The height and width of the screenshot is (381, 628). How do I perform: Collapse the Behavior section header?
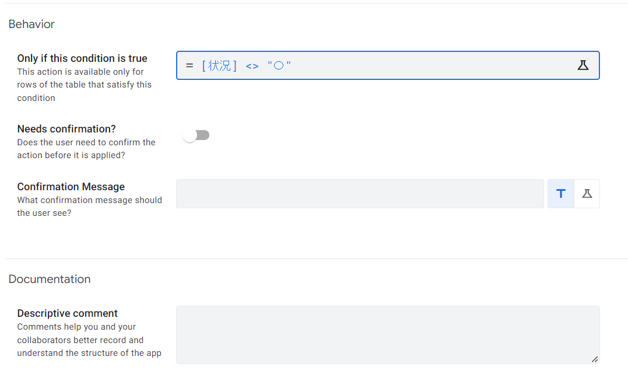[31, 24]
